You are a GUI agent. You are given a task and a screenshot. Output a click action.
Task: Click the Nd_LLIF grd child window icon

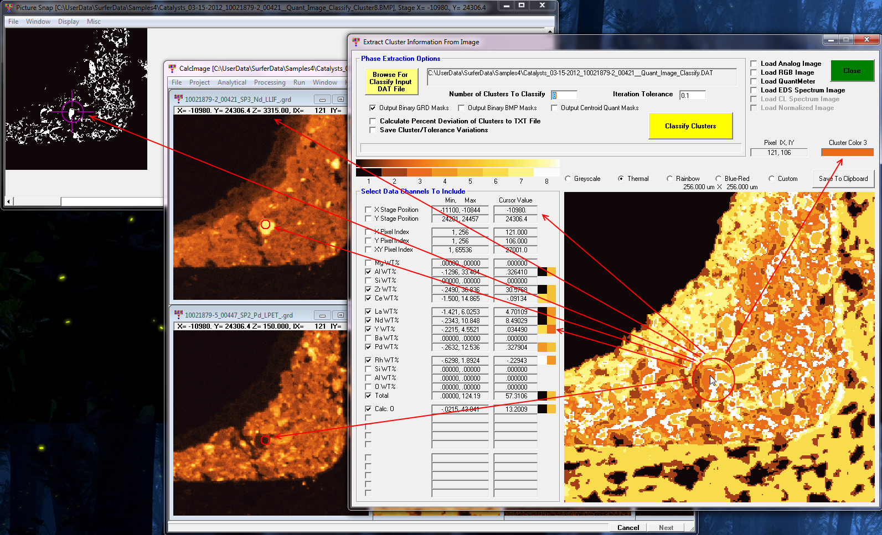point(178,99)
